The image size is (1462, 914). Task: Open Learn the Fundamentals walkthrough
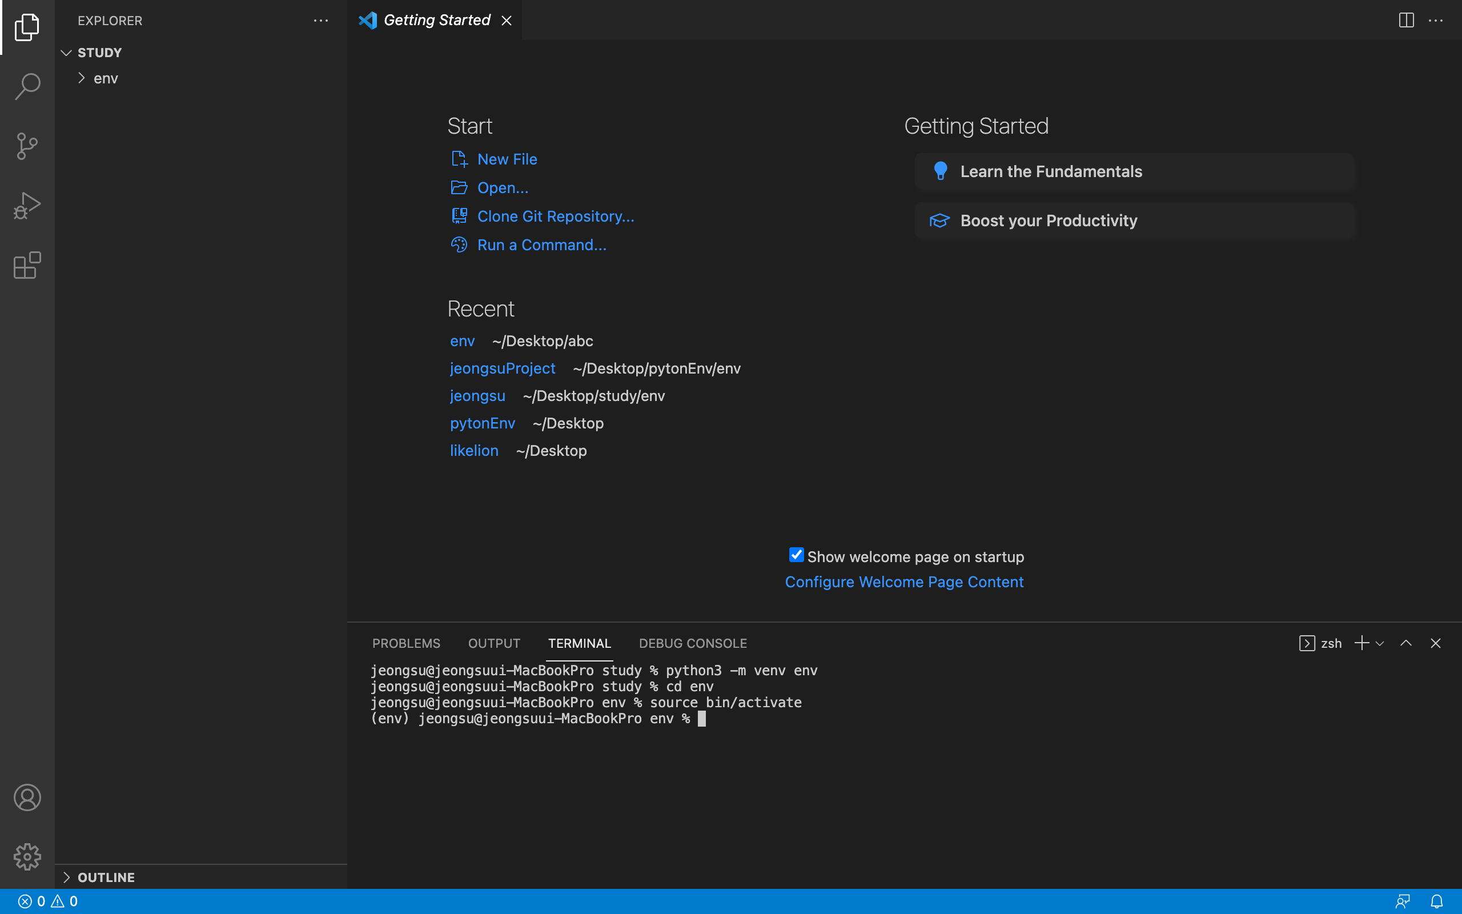click(1051, 172)
